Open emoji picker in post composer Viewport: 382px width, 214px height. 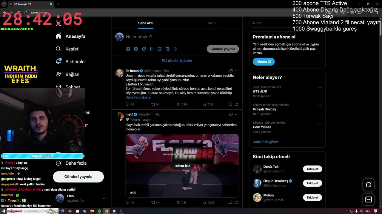(x=160, y=49)
